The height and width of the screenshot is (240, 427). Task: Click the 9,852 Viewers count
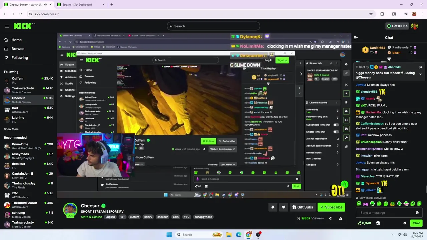[x=310, y=218]
